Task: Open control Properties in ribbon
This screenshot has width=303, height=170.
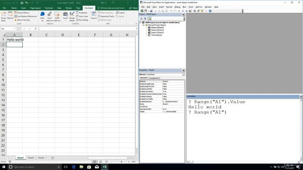Action: coord(82,13)
